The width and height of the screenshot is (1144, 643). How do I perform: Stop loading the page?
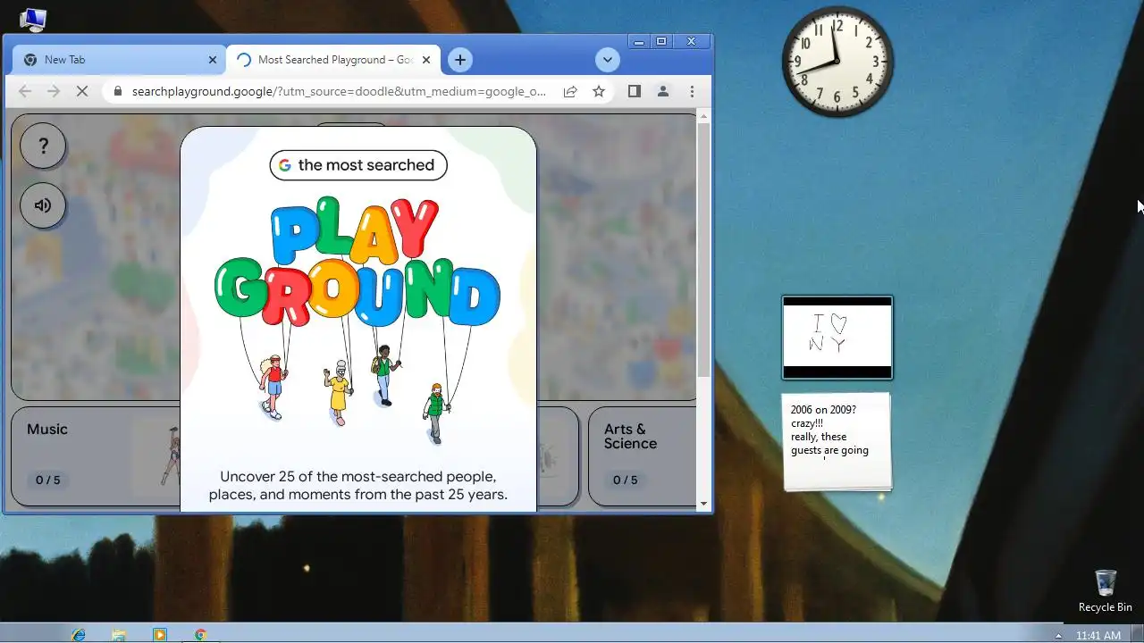[x=82, y=91]
